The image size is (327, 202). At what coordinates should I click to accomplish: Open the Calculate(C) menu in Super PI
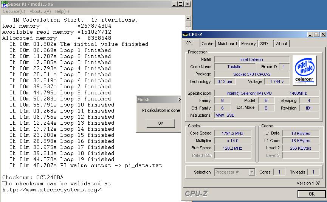point(14,11)
